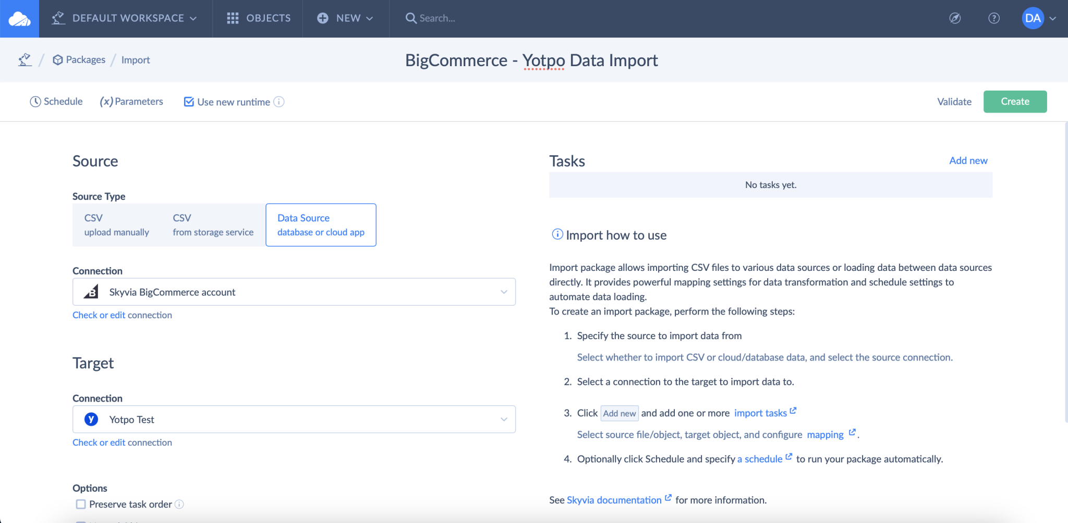Click the search magnifier icon

[411, 18]
